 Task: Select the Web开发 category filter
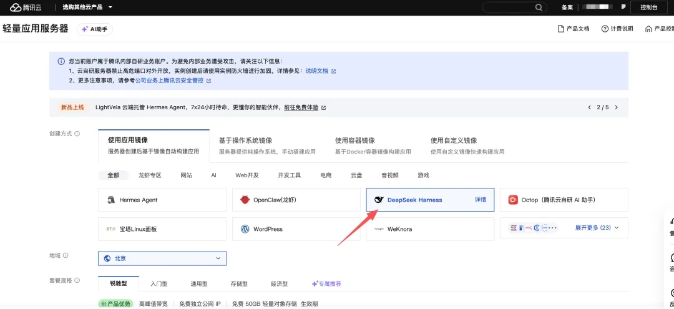point(247,175)
